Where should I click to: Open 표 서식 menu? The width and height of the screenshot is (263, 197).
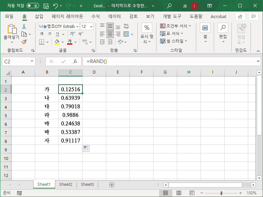[172, 33]
